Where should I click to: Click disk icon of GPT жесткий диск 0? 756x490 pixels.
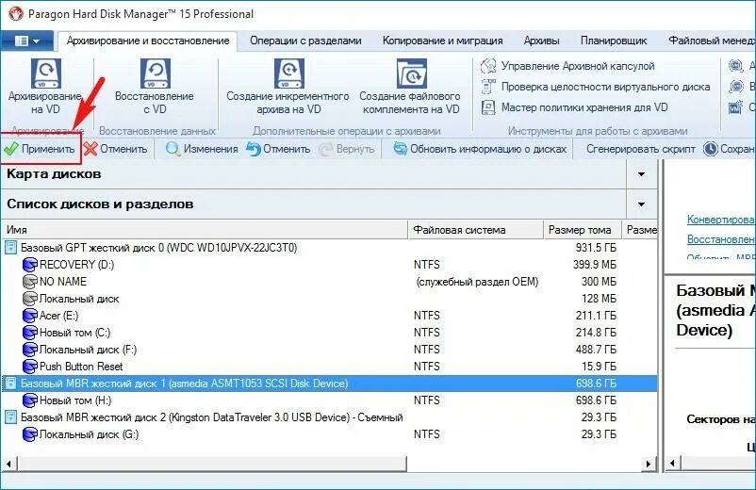pos(10,248)
